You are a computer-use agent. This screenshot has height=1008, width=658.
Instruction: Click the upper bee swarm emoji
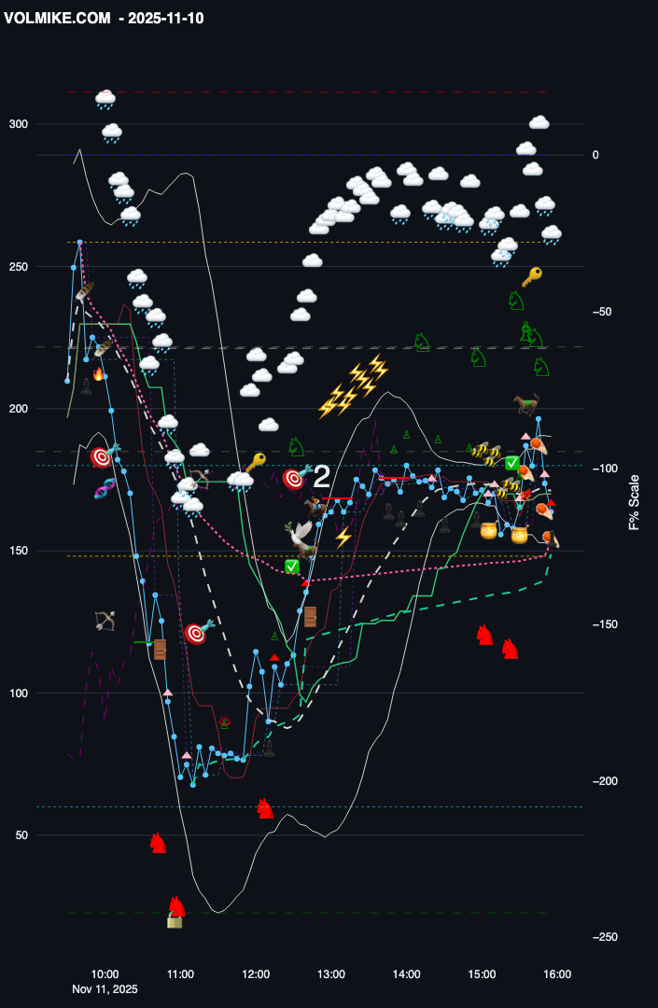click(486, 454)
